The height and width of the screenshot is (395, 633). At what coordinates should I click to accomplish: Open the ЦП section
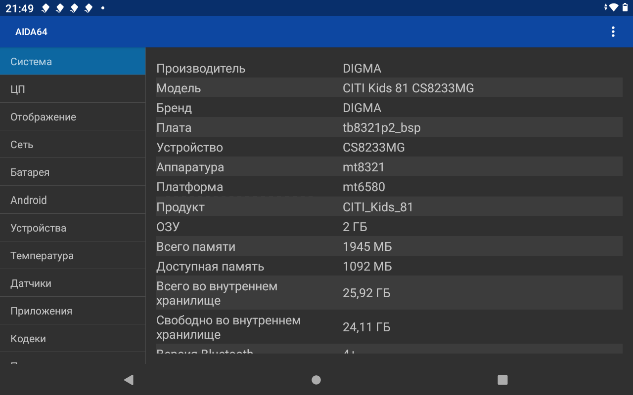(73, 89)
